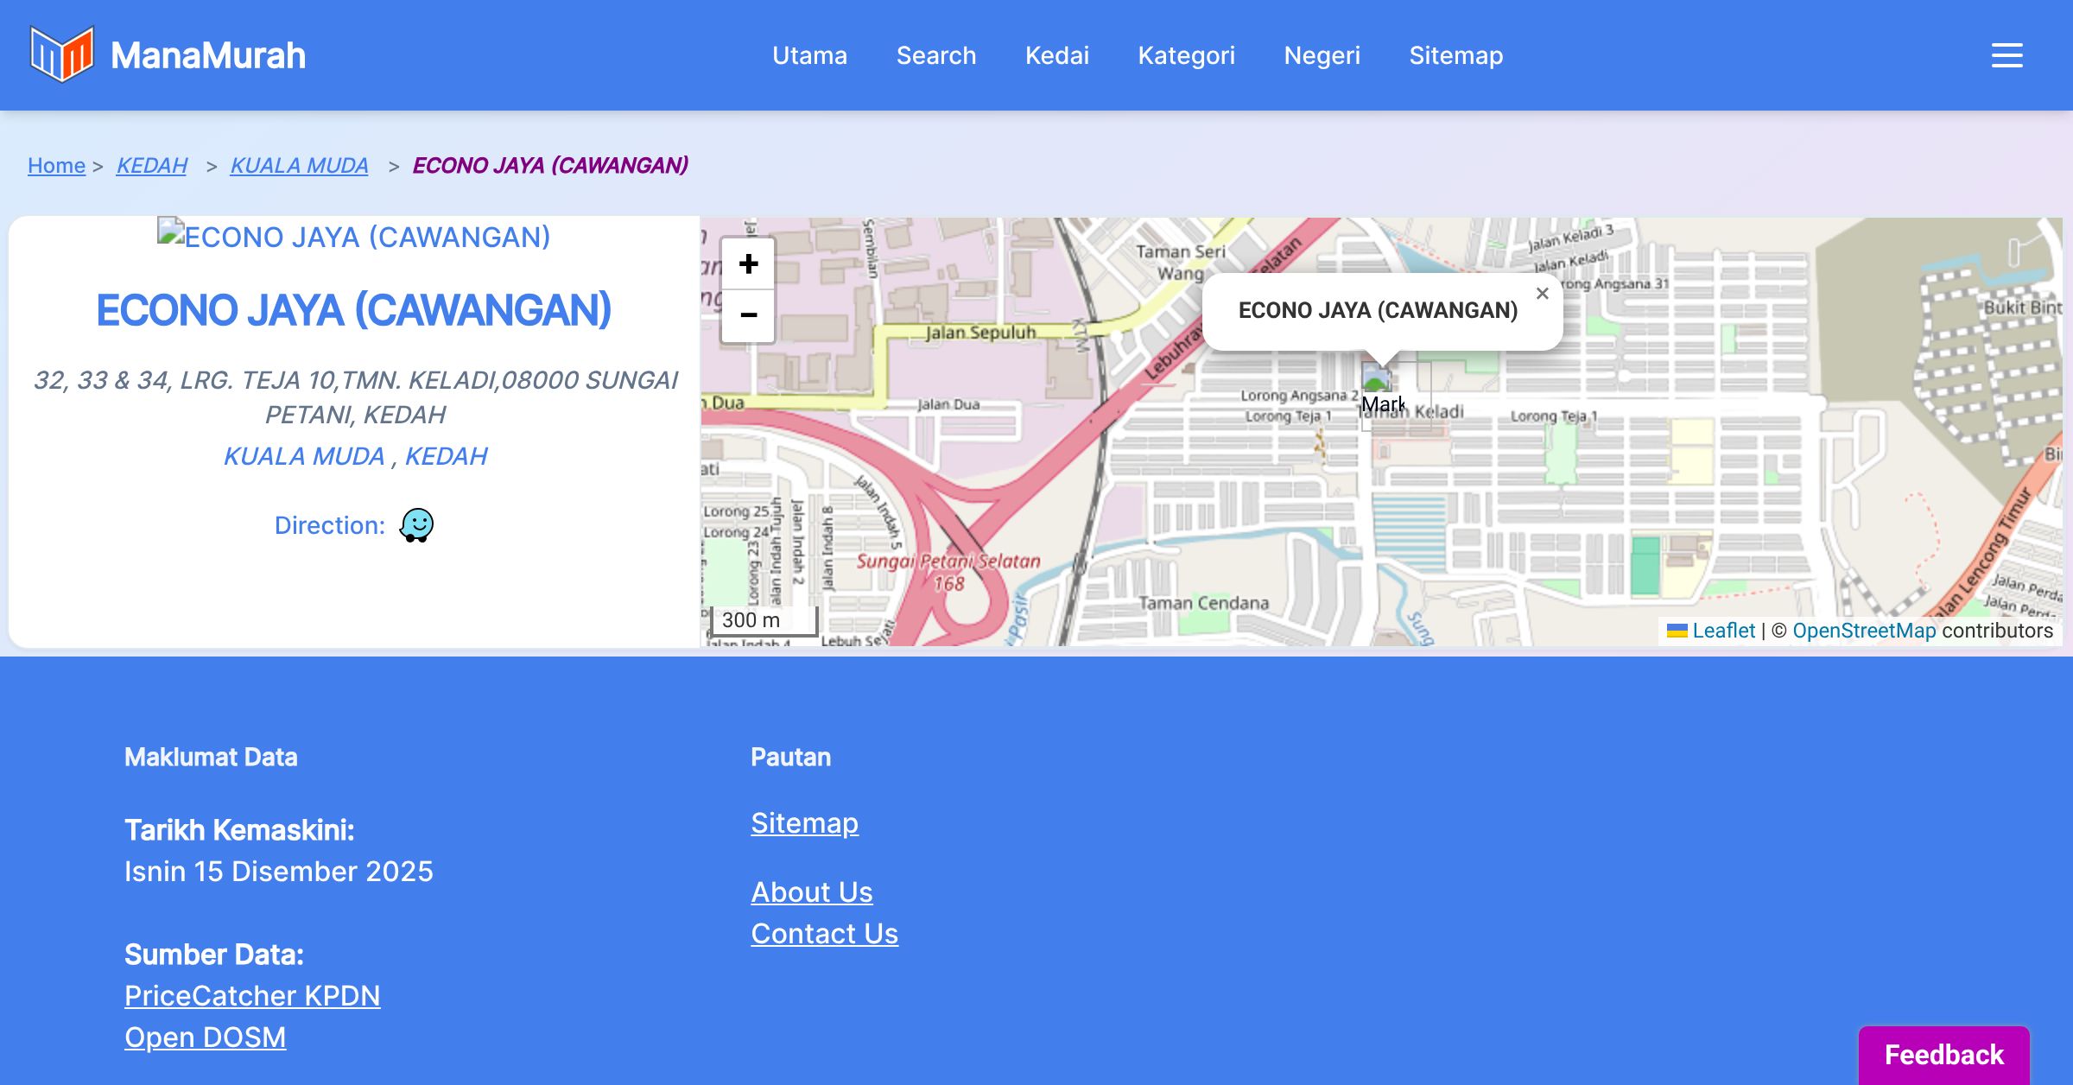Close the ECONO JAYA map popup
Screen dimensions: 2073x1085
(1542, 294)
